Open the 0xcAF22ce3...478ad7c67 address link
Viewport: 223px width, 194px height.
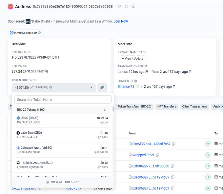point(151,144)
